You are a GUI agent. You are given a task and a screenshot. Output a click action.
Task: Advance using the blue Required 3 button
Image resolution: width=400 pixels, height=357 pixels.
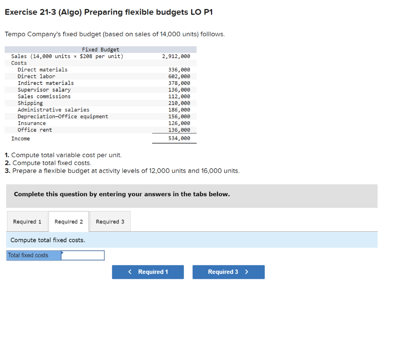[229, 272]
